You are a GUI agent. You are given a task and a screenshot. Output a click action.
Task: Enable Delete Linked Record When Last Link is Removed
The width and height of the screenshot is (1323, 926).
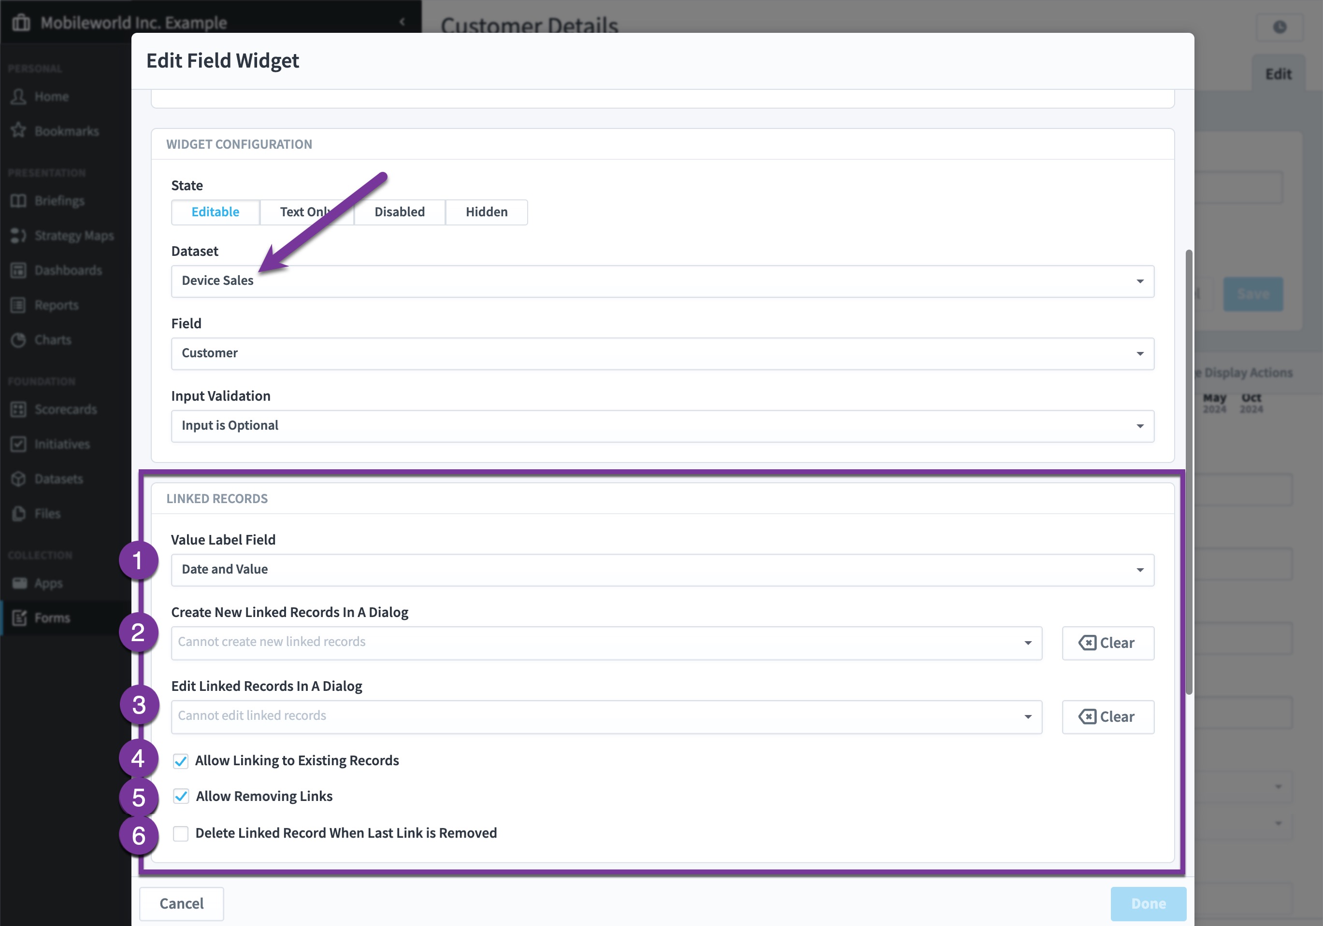click(x=180, y=833)
